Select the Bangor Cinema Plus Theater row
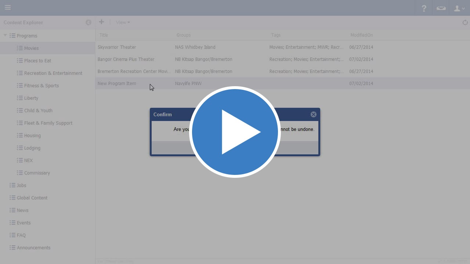470x264 pixels. 126,59
